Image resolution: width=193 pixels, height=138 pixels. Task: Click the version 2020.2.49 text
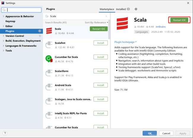[157, 32]
